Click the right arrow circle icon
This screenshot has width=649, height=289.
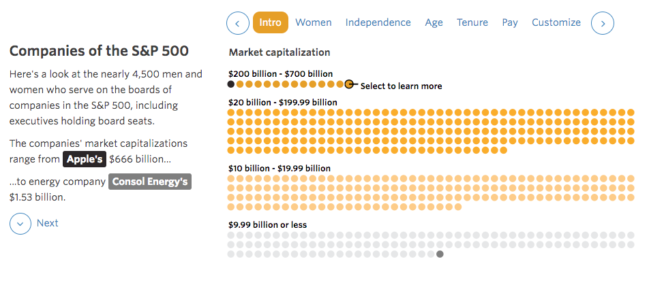point(603,23)
